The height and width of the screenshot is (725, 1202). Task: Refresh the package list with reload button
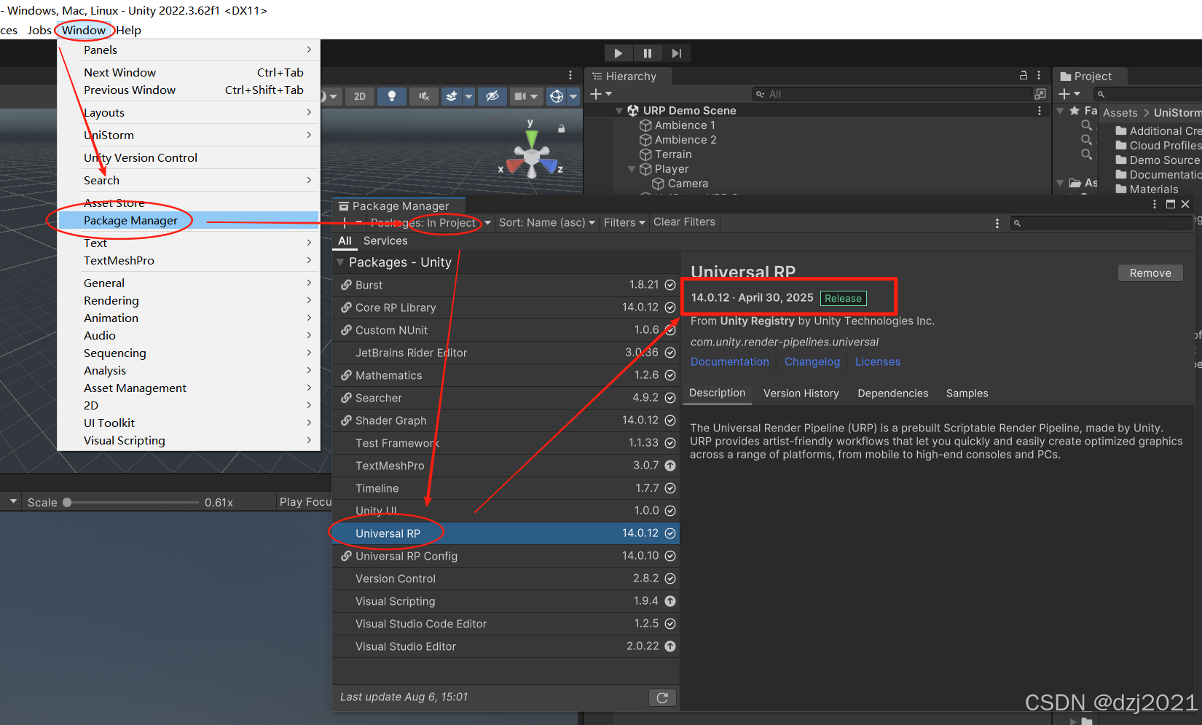(662, 698)
